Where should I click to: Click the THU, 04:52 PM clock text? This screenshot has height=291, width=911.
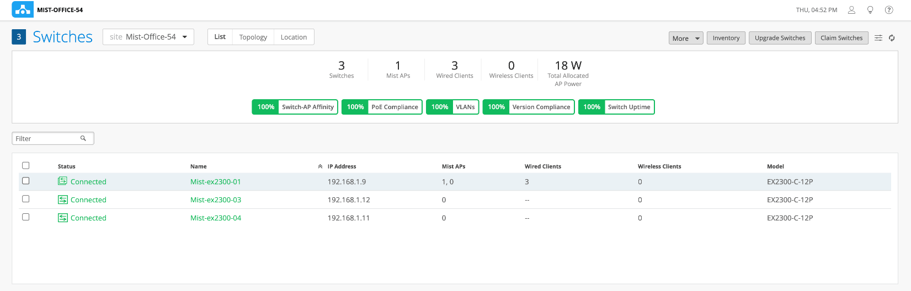817,10
